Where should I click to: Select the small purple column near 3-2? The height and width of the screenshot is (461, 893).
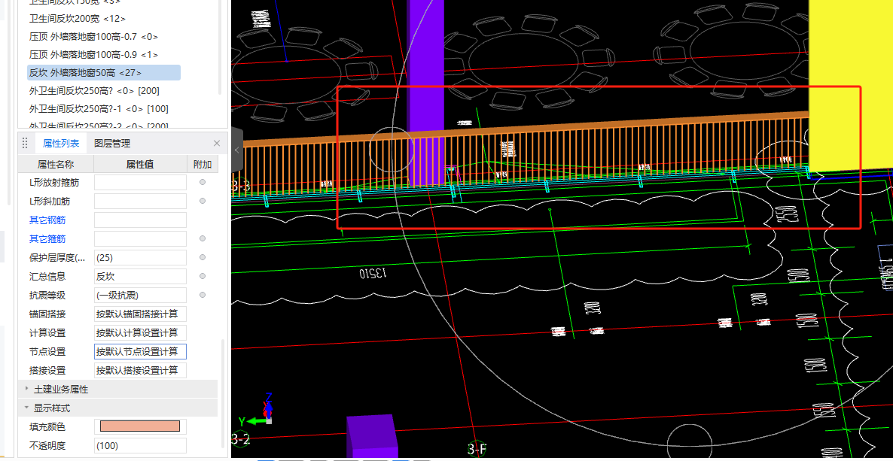[370, 437]
